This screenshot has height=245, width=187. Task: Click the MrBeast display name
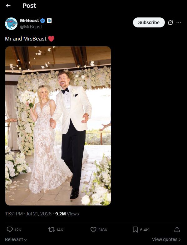29,21
